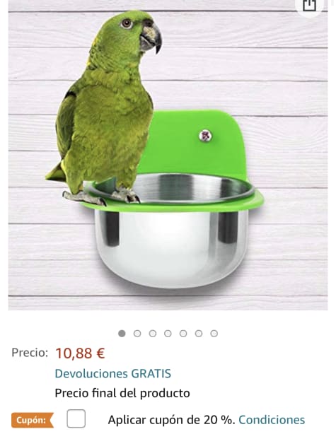Select the first image carousel dot

(x=122, y=334)
